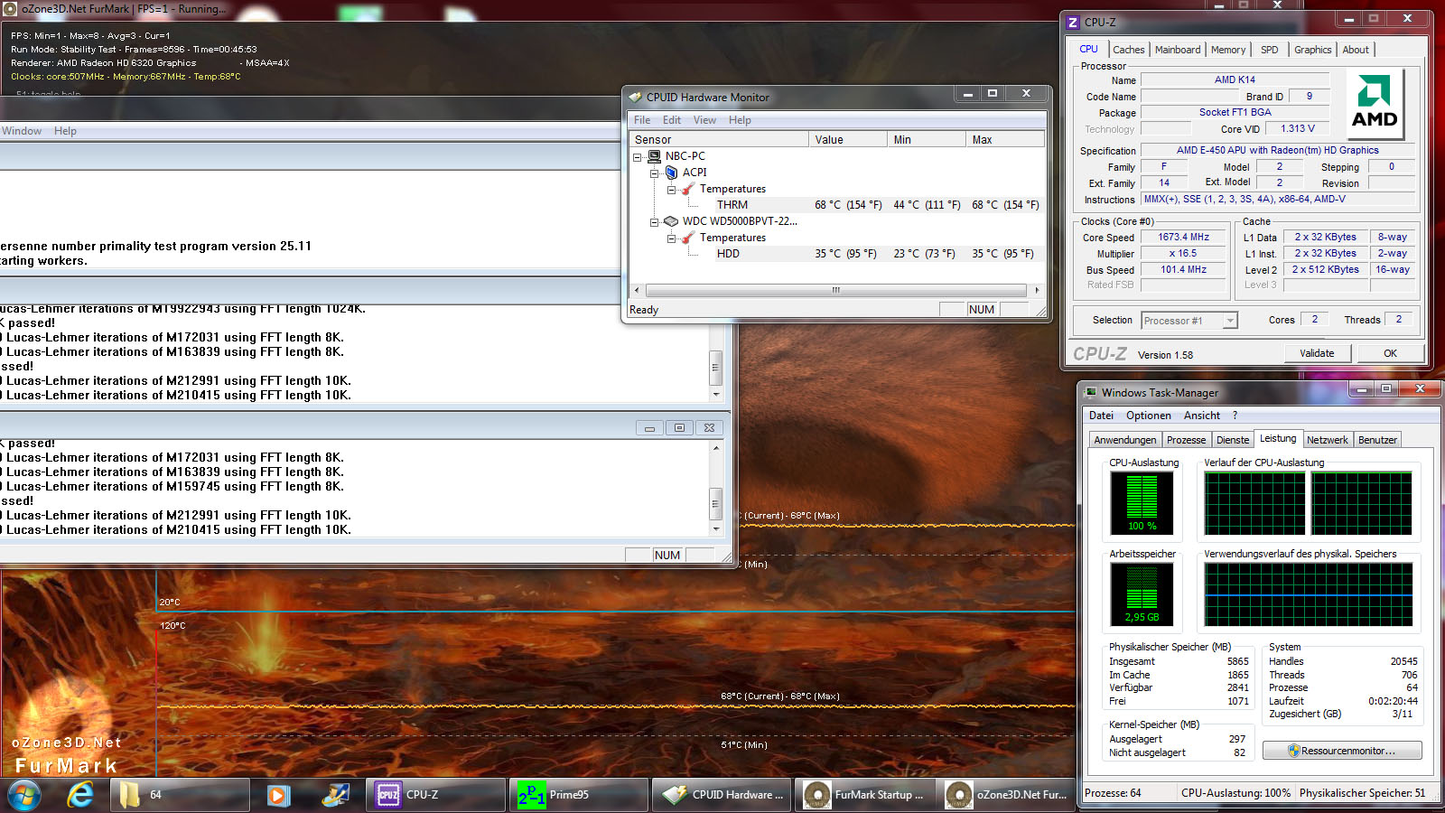Open the Datei menu in Task Manager
The width and height of the screenshot is (1445, 813).
coord(1101,416)
